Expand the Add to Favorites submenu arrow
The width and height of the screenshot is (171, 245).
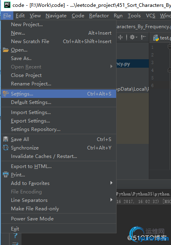point(111,183)
